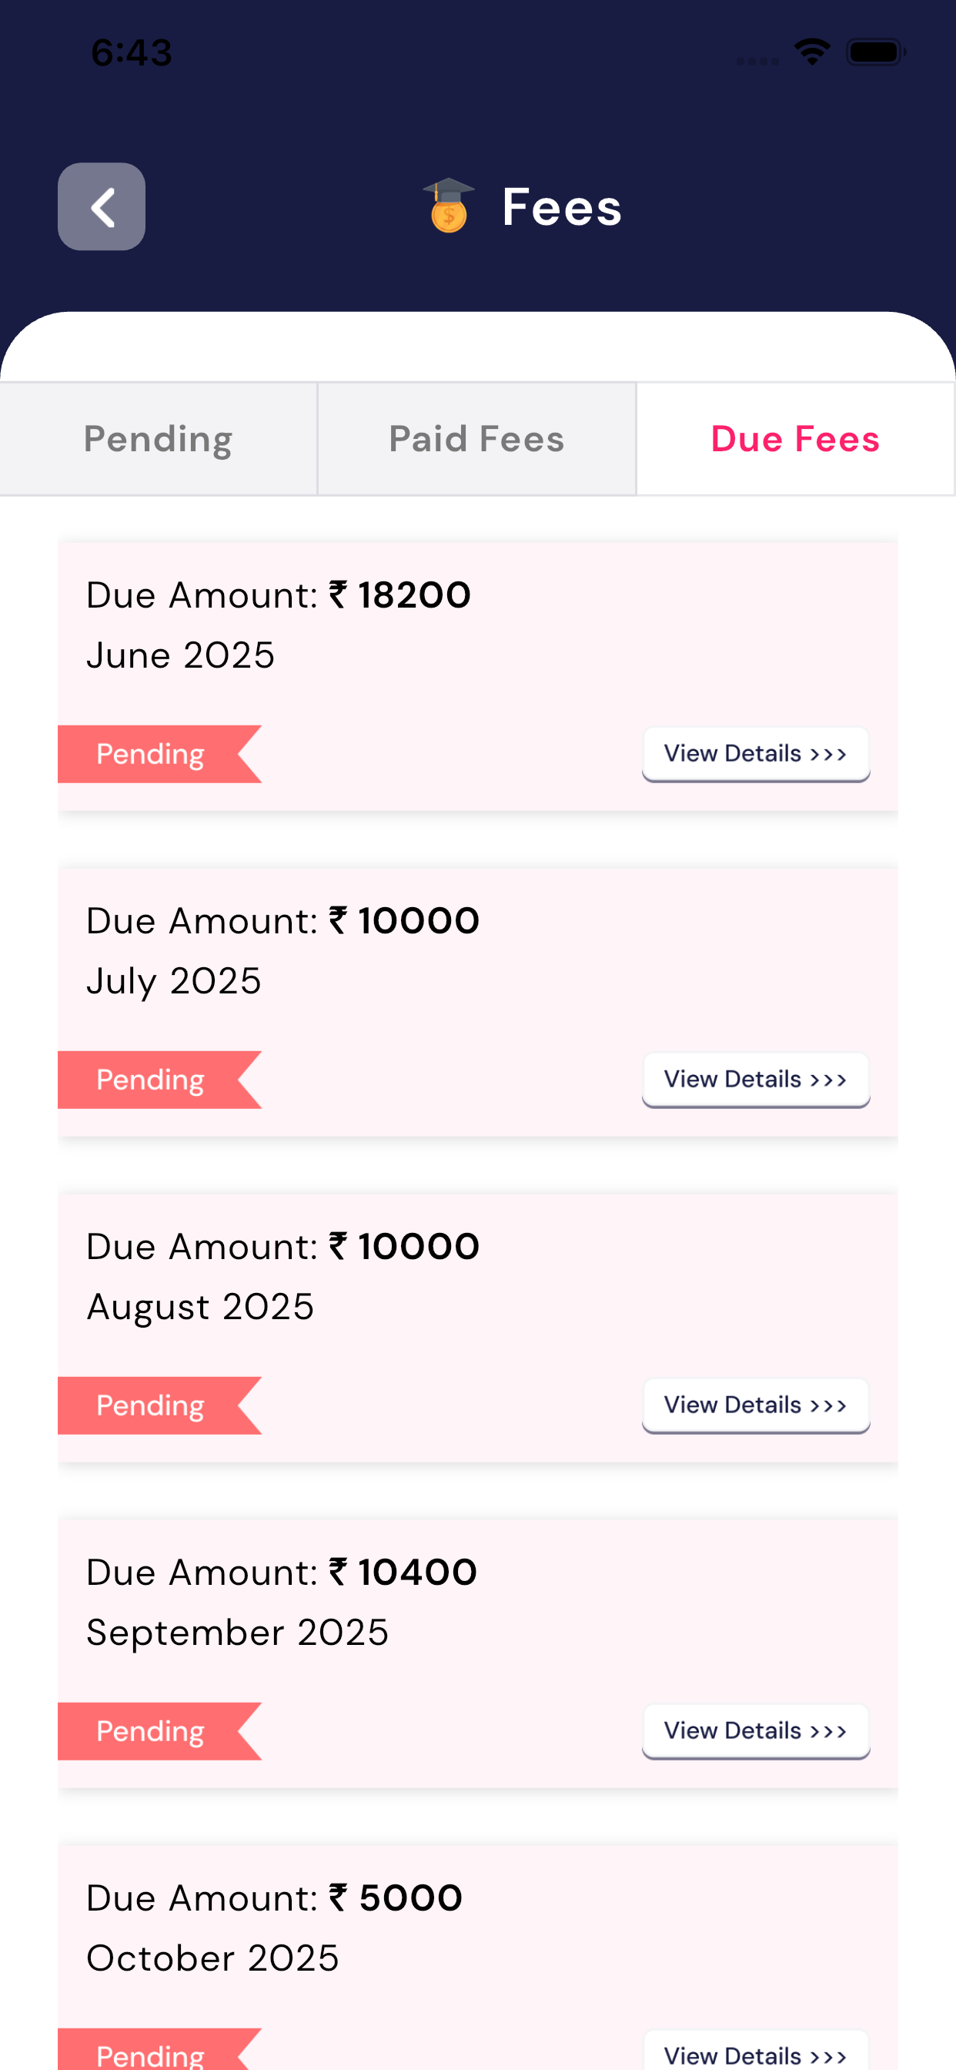956x2070 pixels.
Task: Tap the Wi-Fi status icon
Action: [x=811, y=52]
